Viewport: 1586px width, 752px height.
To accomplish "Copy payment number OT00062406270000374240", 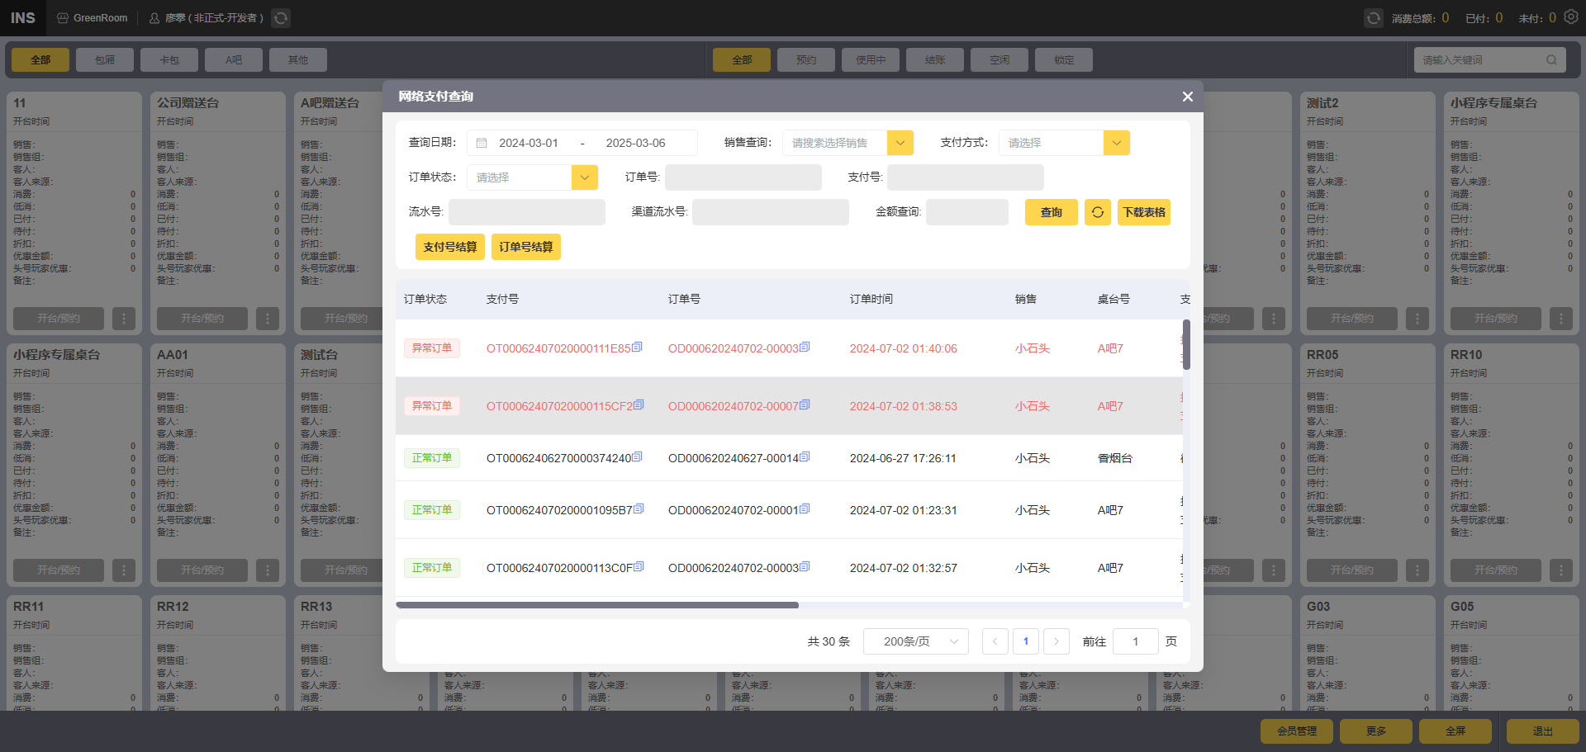I will coord(638,457).
